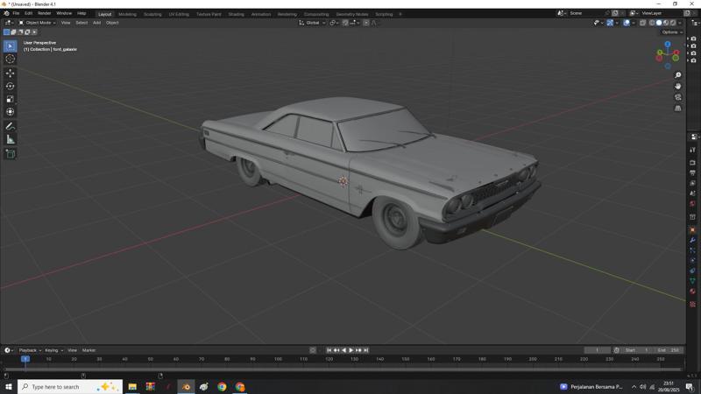The height and width of the screenshot is (394, 701).
Task: Click the viewport zoom magnifier icon
Action: (677, 75)
